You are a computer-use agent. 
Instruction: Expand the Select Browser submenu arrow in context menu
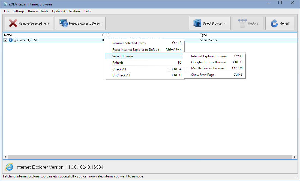click(x=181, y=56)
